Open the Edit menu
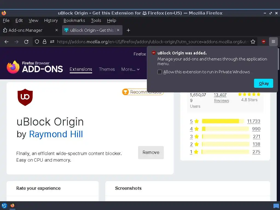Screen dimensions: 280x210 point(19,21)
